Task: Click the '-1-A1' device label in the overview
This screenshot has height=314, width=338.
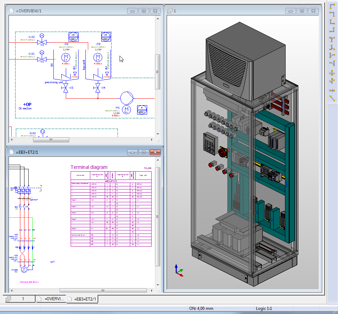Action: [x=31, y=54]
